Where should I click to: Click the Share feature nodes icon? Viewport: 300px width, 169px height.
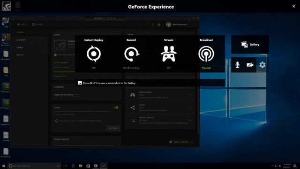click(x=133, y=108)
